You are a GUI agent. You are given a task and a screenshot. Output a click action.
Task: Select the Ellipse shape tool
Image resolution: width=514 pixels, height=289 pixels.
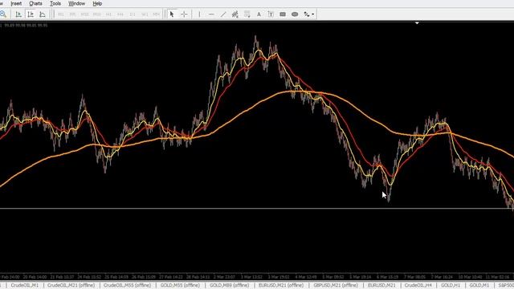295,14
